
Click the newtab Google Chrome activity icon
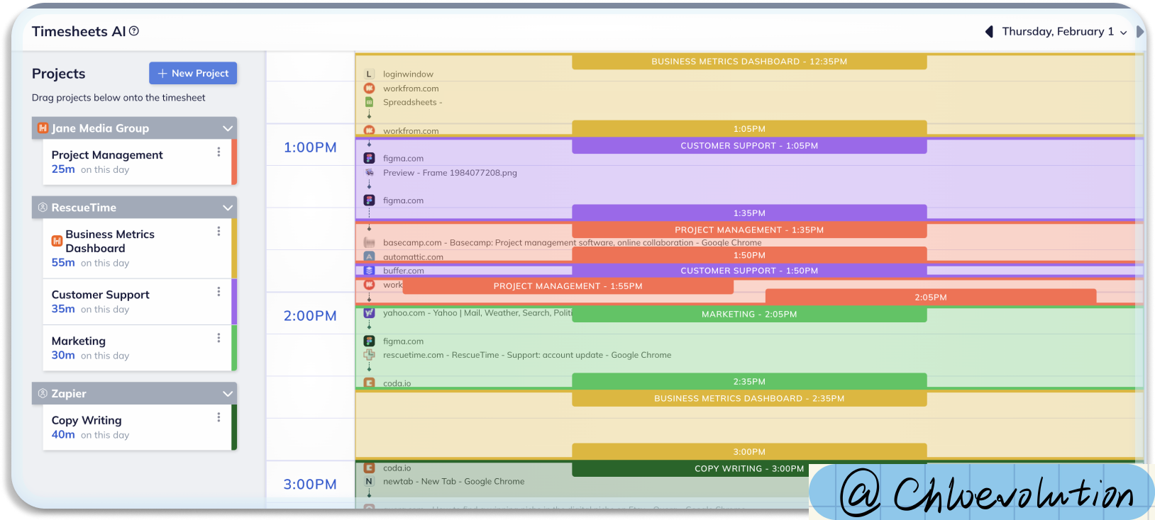pos(369,481)
